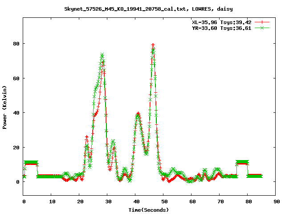The height and width of the screenshot is (214, 285).
Task: Click the green peak near 28 seconds
Action: 102,55
